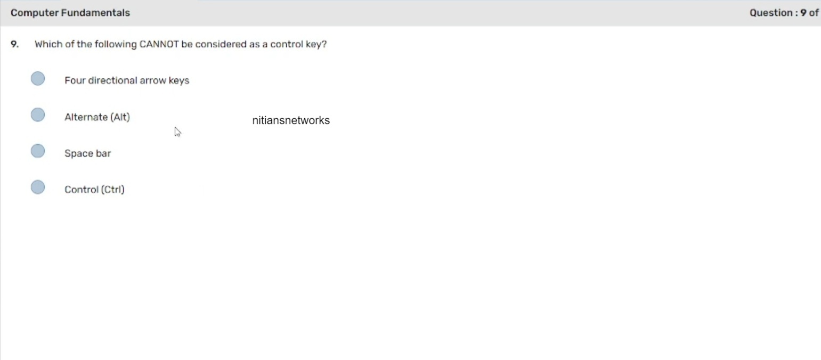Choose the Alternate (Alt) radio button
Image resolution: width=821 pixels, height=360 pixels.
coord(38,115)
